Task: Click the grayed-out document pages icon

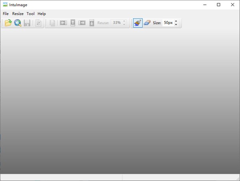Action: point(52,23)
